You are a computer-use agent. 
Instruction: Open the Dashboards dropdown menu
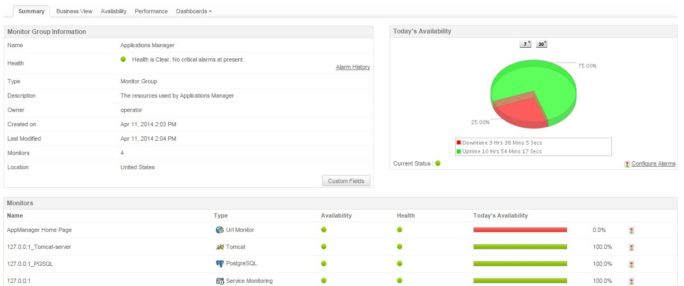194,11
